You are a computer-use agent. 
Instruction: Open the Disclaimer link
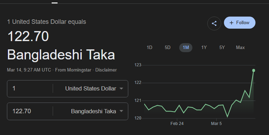click(106, 70)
